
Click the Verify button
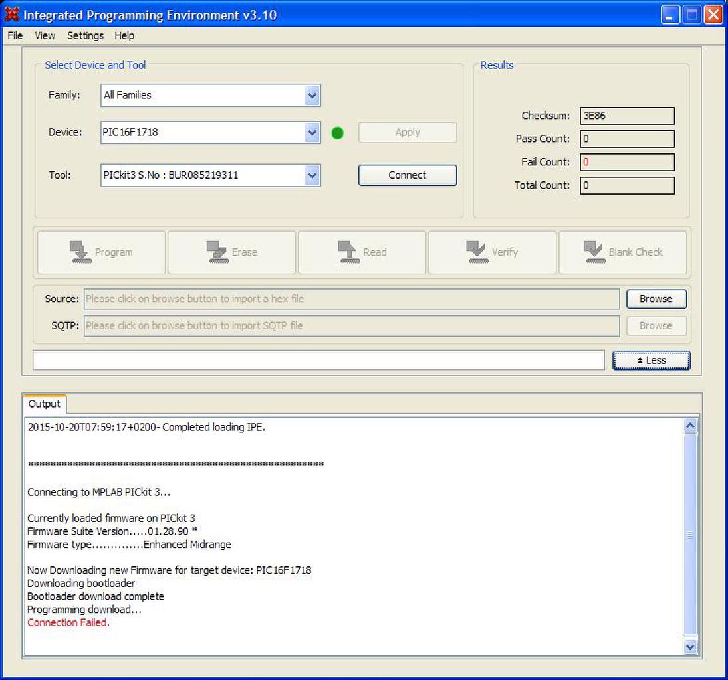(492, 252)
